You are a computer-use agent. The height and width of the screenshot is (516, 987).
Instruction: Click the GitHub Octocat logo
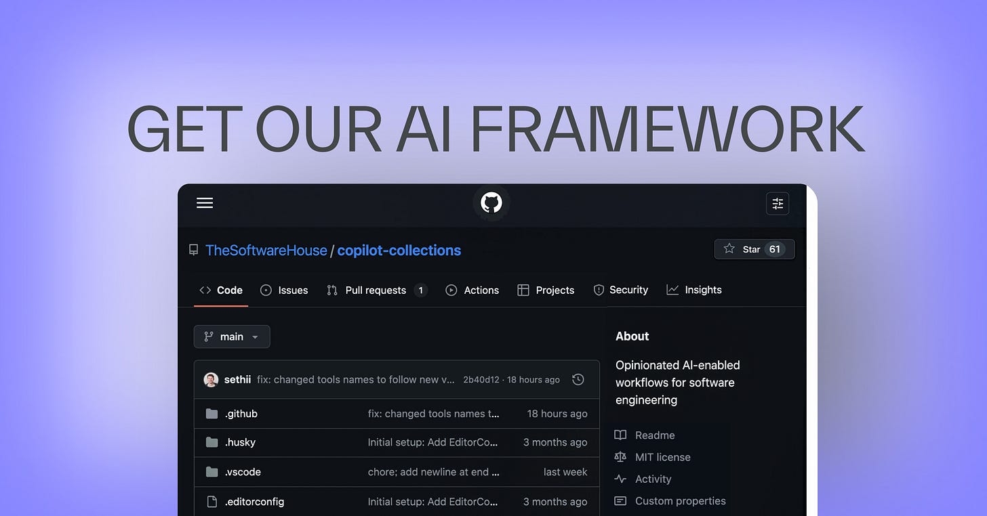point(491,203)
